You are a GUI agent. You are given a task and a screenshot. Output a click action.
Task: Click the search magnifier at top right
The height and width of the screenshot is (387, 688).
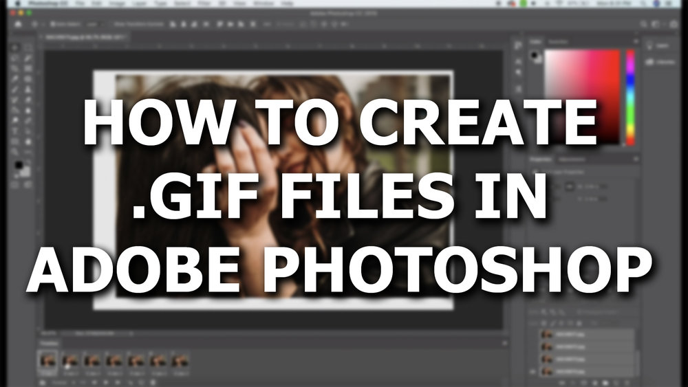pos(643,24)
